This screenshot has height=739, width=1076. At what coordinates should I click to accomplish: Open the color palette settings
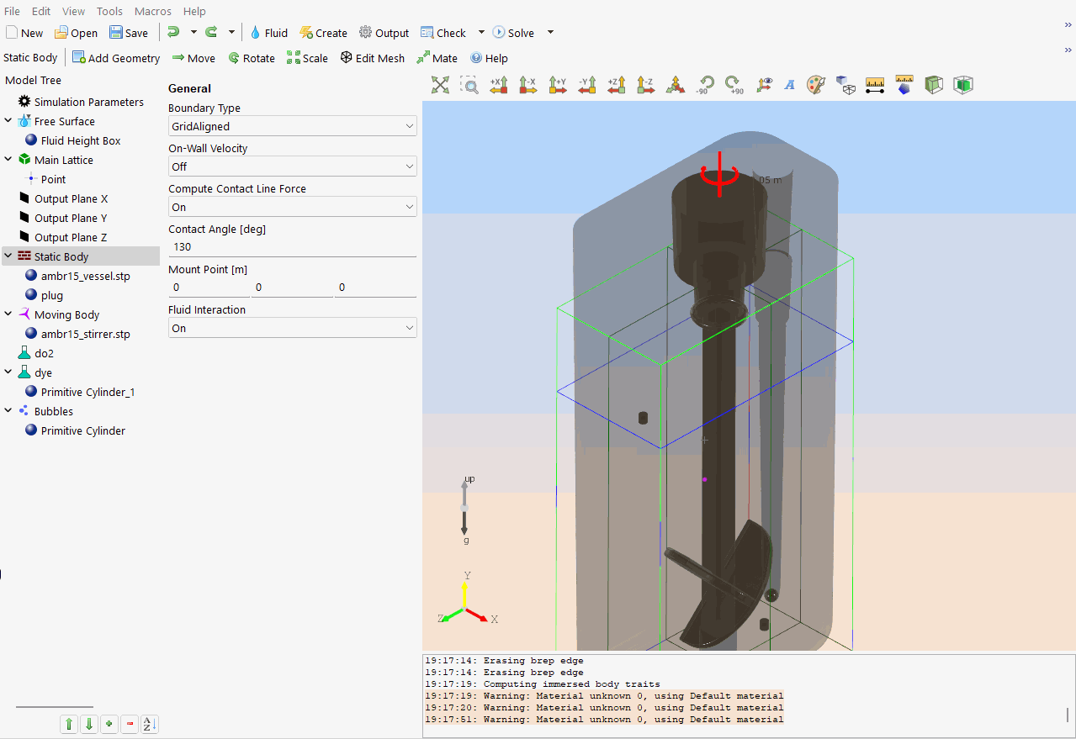[x=816, y=84]
